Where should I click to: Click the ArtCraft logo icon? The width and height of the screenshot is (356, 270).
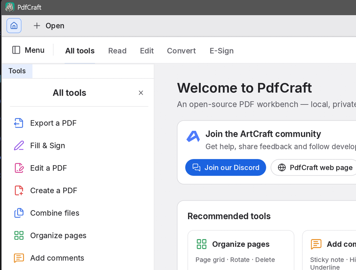pyautogui.click(x=193, y=136)
